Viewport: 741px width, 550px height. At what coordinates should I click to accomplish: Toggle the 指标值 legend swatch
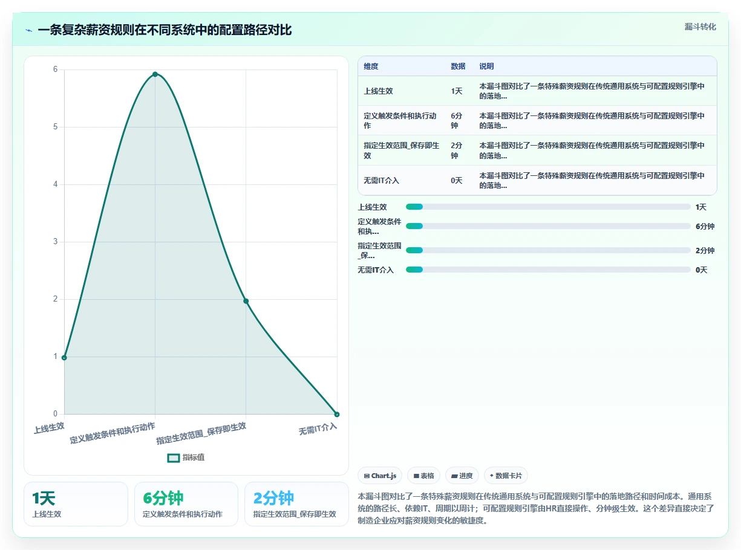coord(174,458)
